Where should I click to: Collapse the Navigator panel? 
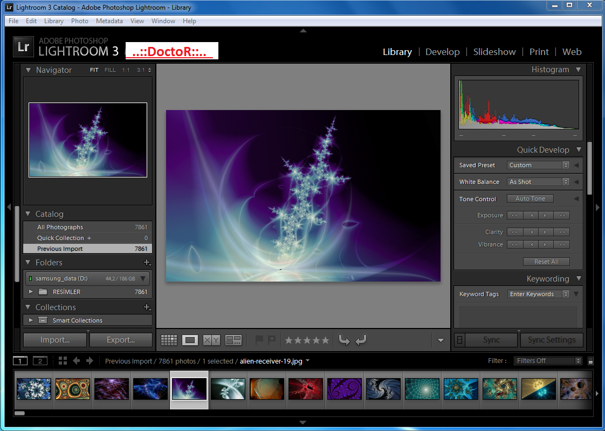pos(28,70)
